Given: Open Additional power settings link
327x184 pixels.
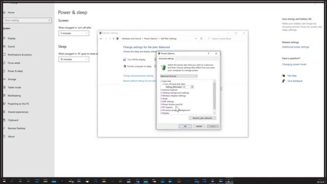Looking at the screenshot, I should [296, 47].
